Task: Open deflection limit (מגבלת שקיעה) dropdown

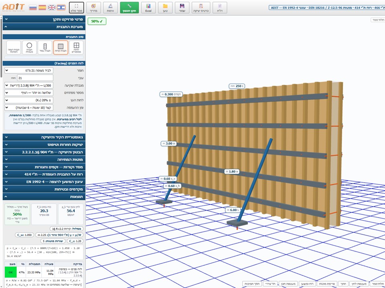Action: [29, 85]
